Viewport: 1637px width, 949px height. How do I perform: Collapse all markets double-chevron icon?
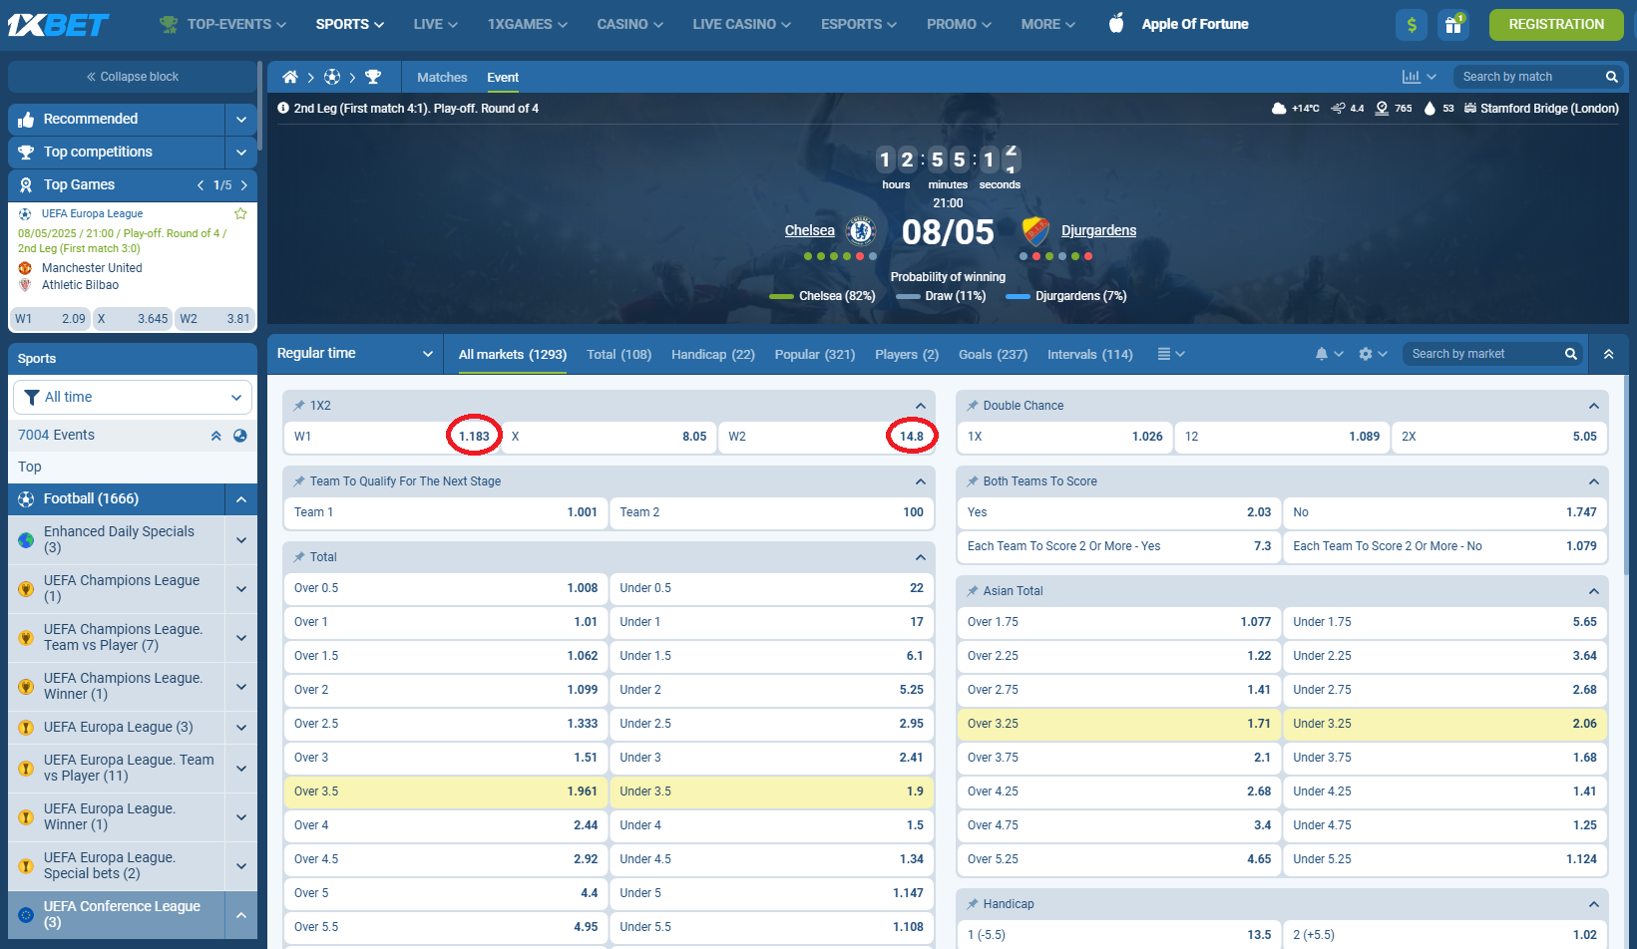click(x=1609, y=354)
